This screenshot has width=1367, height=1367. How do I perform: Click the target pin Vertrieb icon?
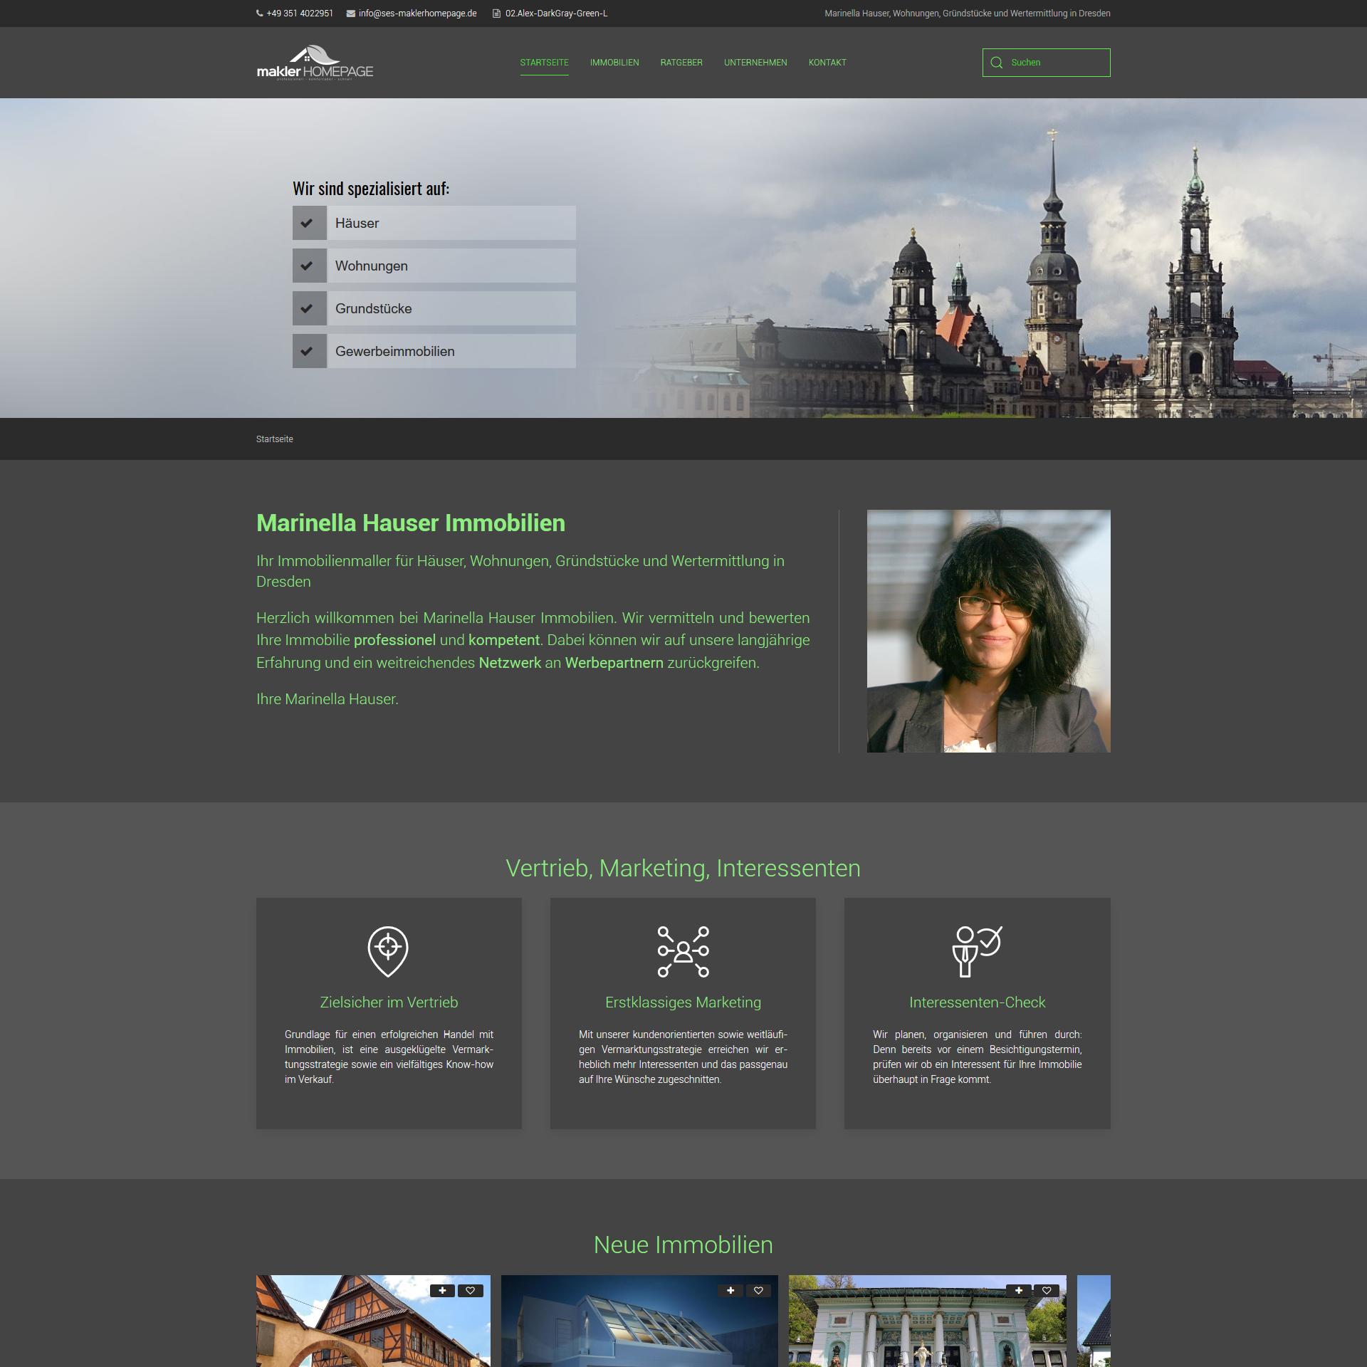pos(388,951)
